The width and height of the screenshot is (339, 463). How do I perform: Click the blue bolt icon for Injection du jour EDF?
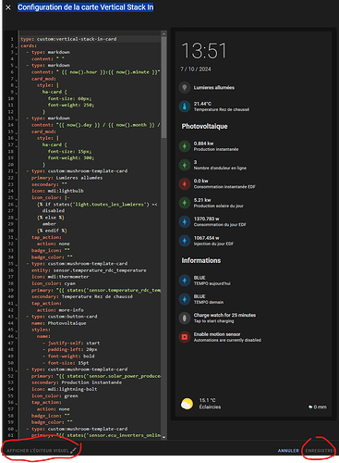(185, 241)
